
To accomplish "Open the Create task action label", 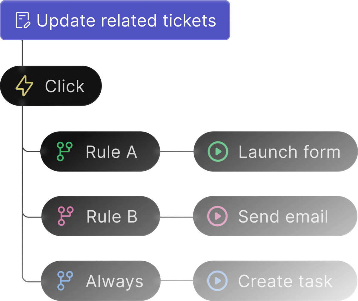I will (x=285, y=281).
